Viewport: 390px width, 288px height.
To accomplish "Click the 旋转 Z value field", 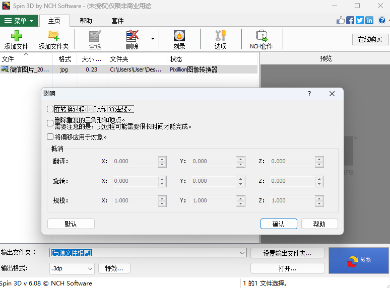I will pos(292,181).
